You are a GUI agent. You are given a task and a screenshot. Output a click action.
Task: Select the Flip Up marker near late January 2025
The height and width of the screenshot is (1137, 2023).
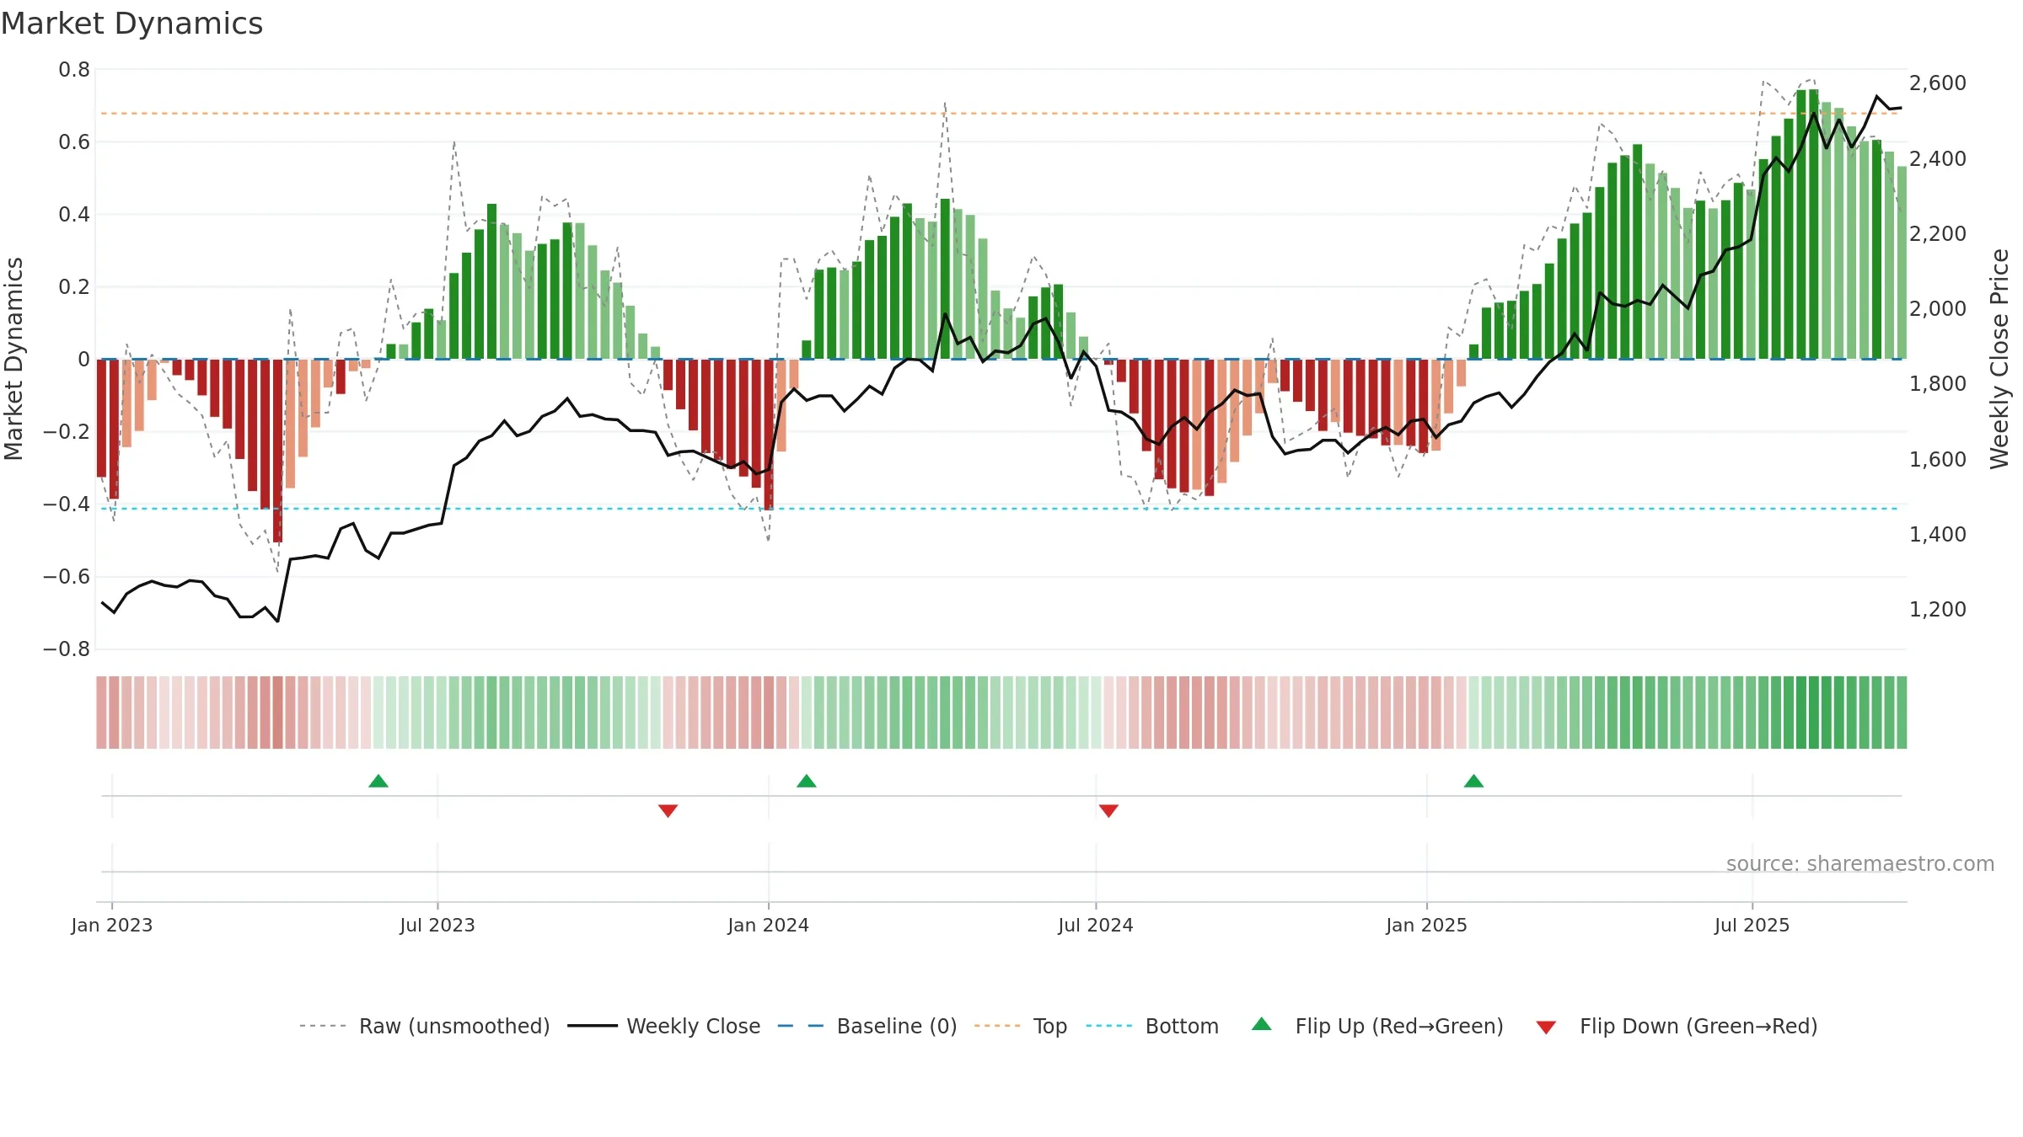[x=1473, y=781]
